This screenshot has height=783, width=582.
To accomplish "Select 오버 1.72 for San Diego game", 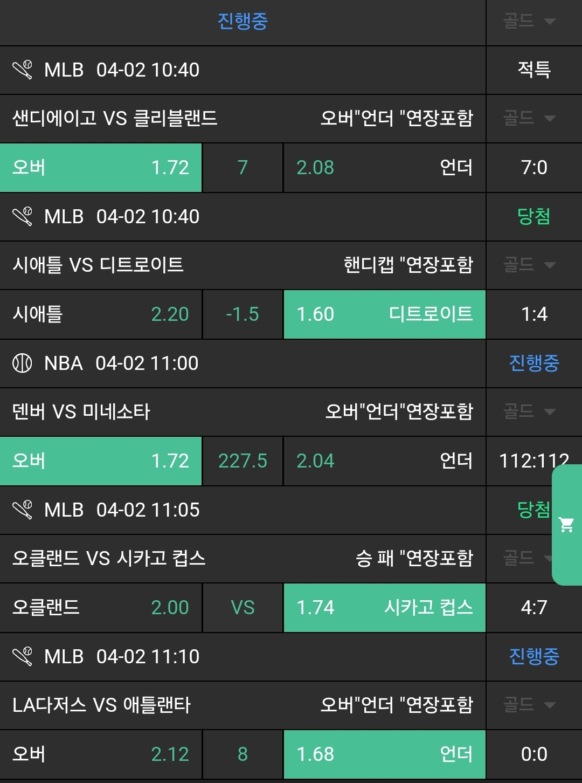I will [101, 168].
